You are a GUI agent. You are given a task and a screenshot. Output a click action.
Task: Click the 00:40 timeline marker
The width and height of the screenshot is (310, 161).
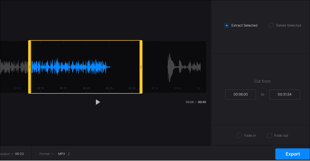(x=178, y=88)
